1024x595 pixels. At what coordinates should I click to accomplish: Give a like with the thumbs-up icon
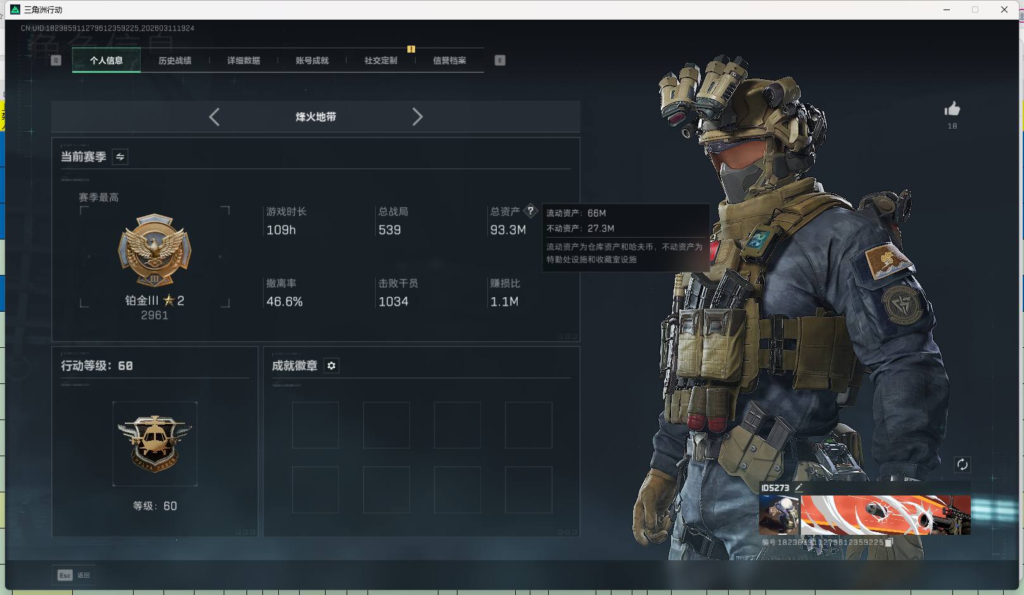click(952, 109)
